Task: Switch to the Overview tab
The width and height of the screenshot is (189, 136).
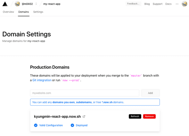Action: 8,12
